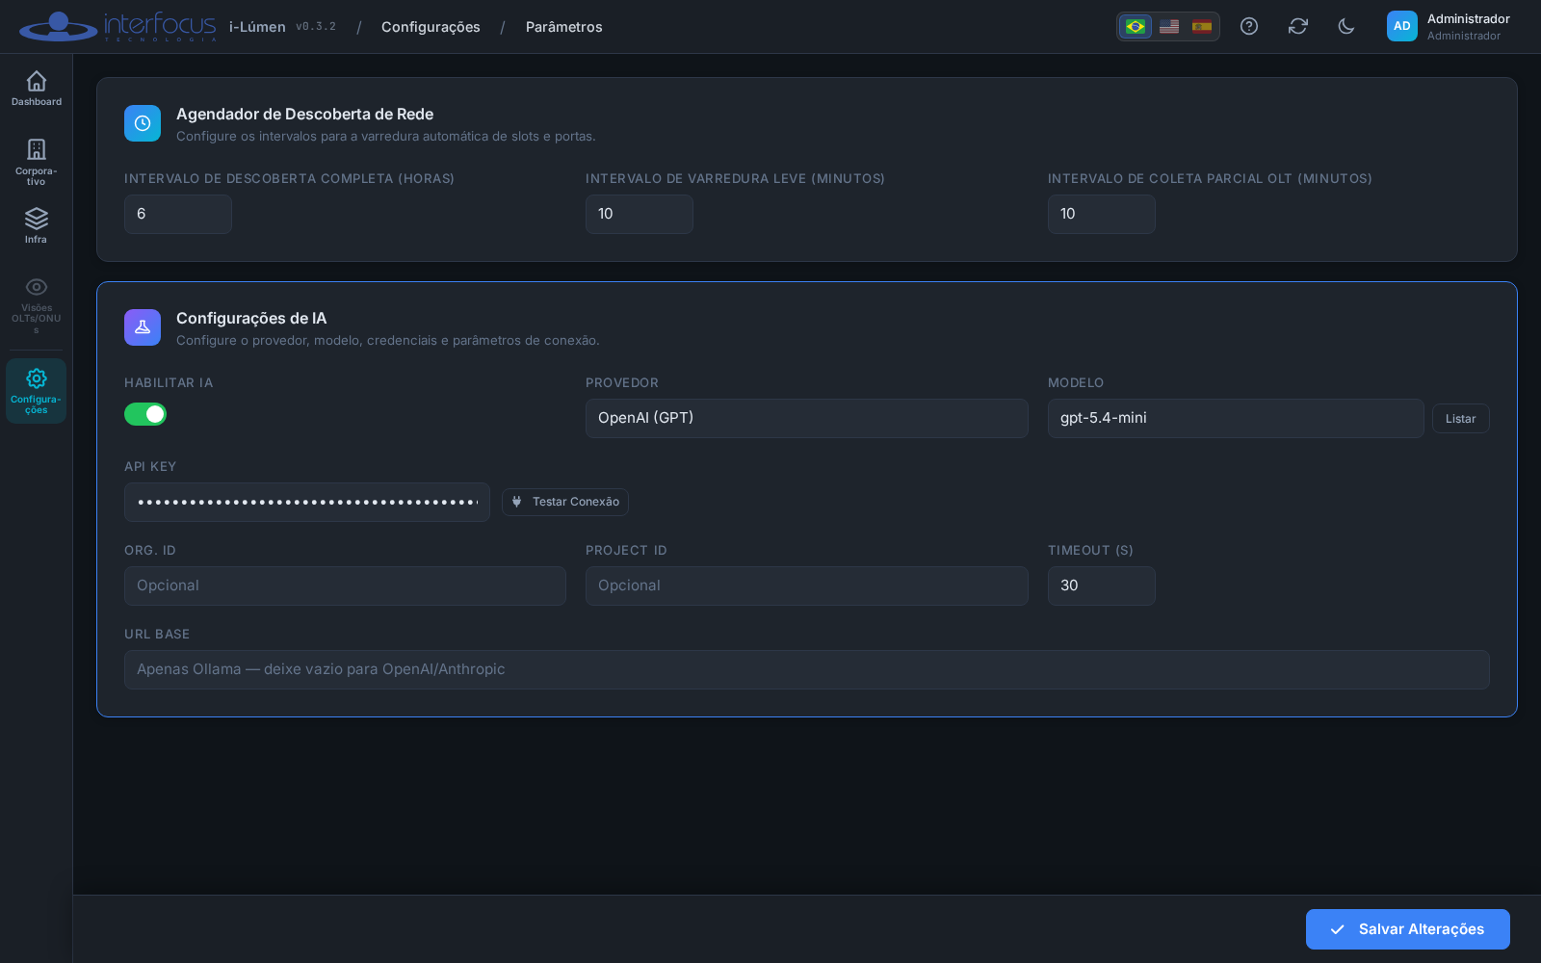Go to Configurações breadcrumb

(431, 27)
